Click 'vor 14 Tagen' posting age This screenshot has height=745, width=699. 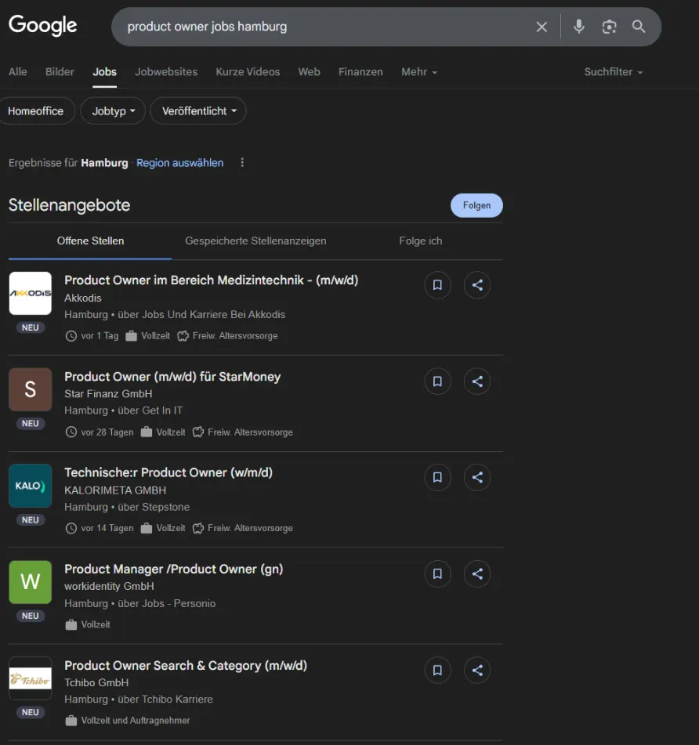(107, 528)
